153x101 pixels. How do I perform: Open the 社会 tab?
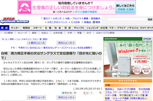(x=58, y=28)
